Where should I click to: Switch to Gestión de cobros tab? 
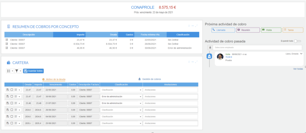click(x=149, y=79)
